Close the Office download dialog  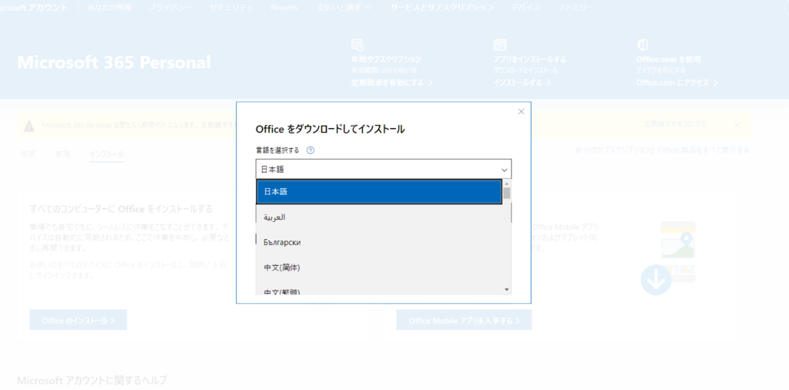pos(521,112)
